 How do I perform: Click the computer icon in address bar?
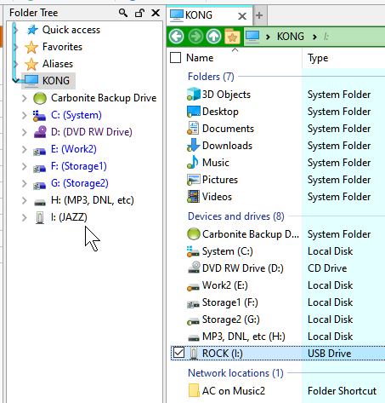pyautogui.click(x=252, y=37)
